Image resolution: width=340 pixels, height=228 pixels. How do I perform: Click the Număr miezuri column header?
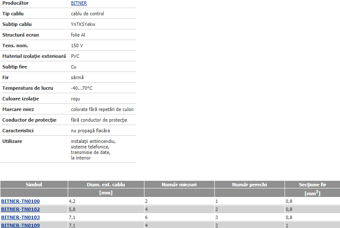(179, 185)
